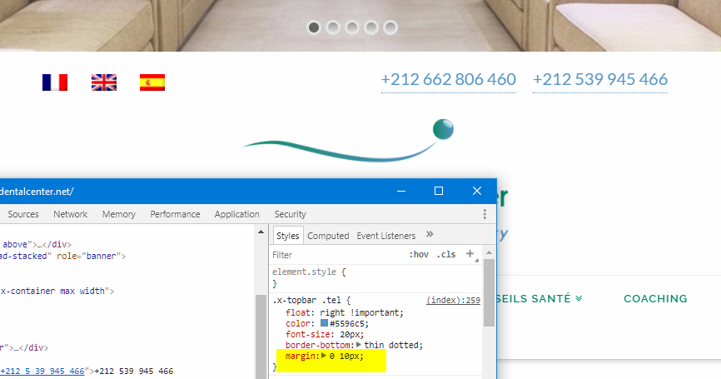Toggle the :hov element state panel
This screenshot has width=721, height=379.
419,255
